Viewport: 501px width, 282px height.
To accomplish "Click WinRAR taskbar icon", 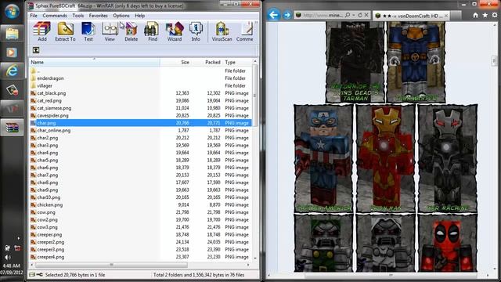I will click(12, 128).
